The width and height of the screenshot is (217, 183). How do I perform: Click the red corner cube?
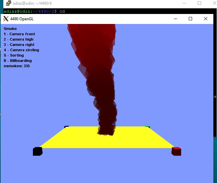[x=176, y=151]
